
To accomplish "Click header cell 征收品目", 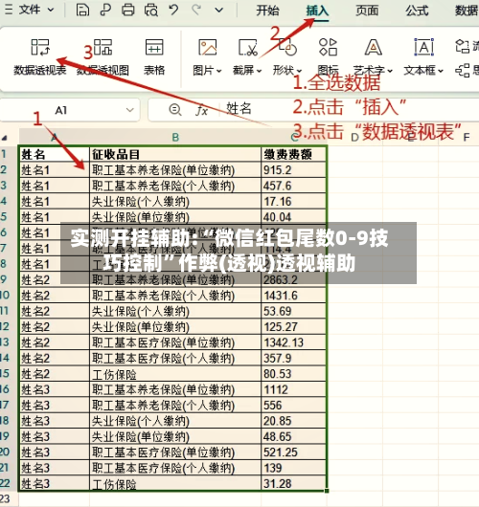I will point(175,154).
